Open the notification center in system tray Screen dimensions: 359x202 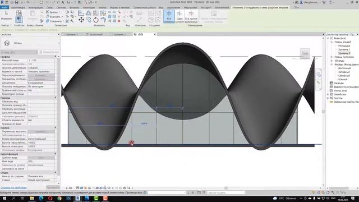[353, 198]
